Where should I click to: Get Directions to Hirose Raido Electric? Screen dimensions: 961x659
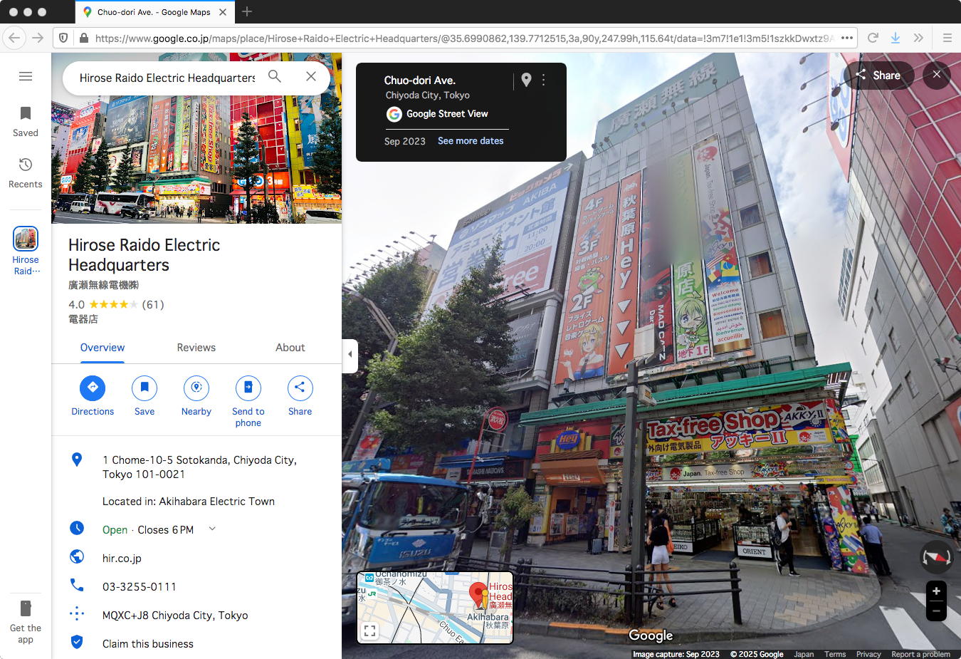tap(93, 395)
